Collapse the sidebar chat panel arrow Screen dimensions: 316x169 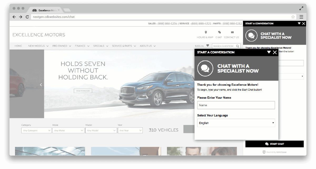tap(299, 23)
